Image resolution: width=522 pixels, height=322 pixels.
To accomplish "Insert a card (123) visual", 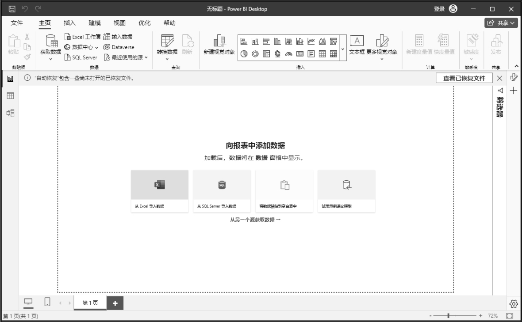I will pos(300,53).
